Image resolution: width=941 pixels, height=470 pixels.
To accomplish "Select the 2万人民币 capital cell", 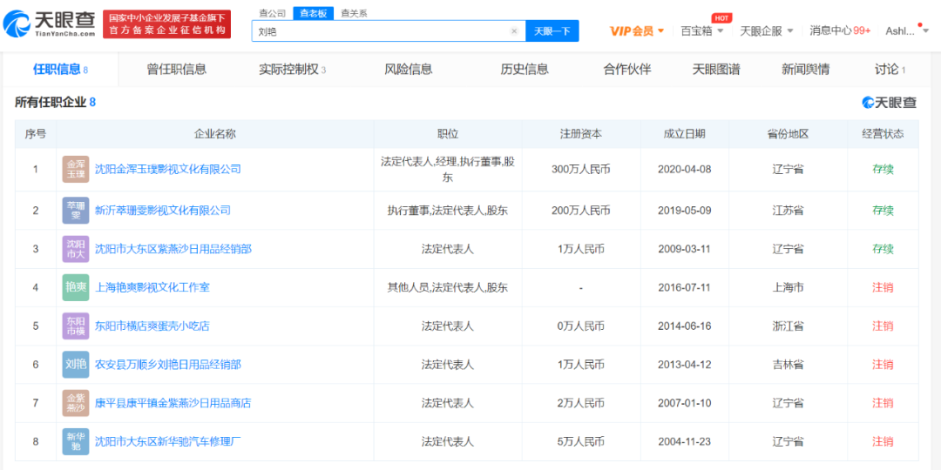I will [x=581, y=403].
